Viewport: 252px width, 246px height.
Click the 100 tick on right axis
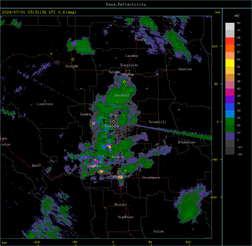pos(215,46)
